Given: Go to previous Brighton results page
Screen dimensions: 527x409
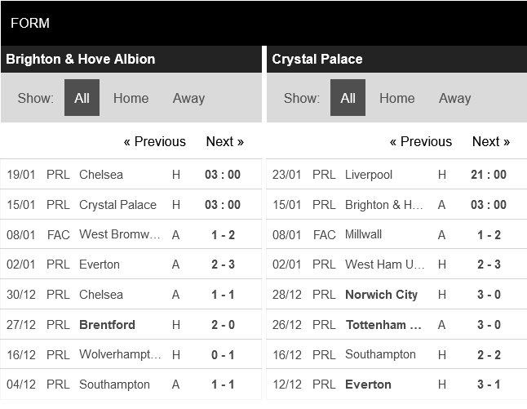Looking at the screenshot, I should click(154, 141).
